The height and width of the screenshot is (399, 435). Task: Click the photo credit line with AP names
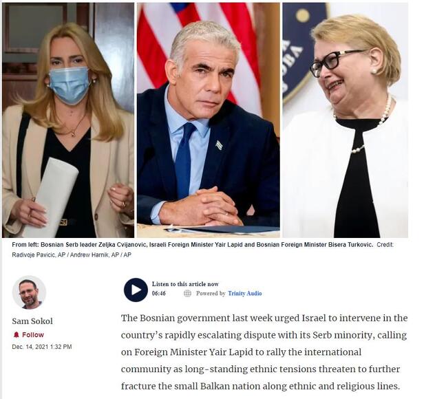pos(72,255)
